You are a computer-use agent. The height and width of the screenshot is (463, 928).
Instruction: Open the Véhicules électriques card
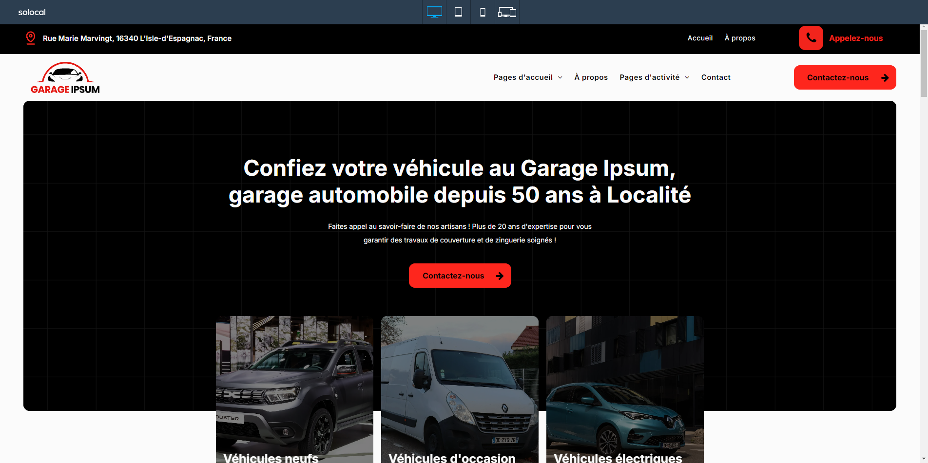tap(625, 389)
